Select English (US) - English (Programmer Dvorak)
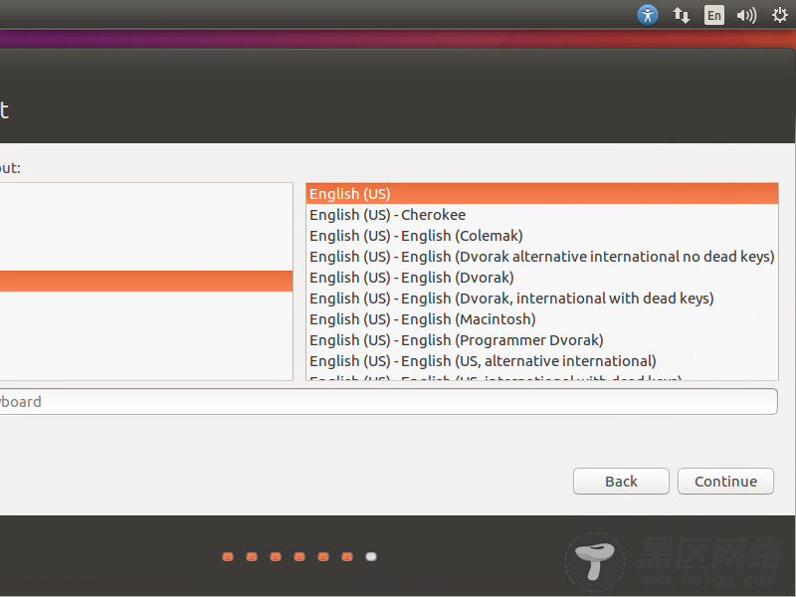The image size is (796, 597). [542, 339]
